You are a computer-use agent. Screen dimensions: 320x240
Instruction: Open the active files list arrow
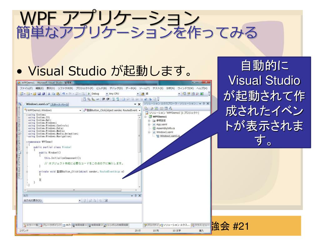[x=135, y=104]
